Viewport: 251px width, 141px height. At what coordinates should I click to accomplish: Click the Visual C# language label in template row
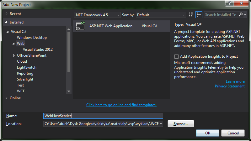[x=150, y=26]
